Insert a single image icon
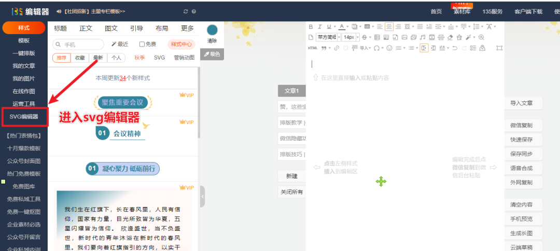The image size is (560, 251). (x=404, y=37)
